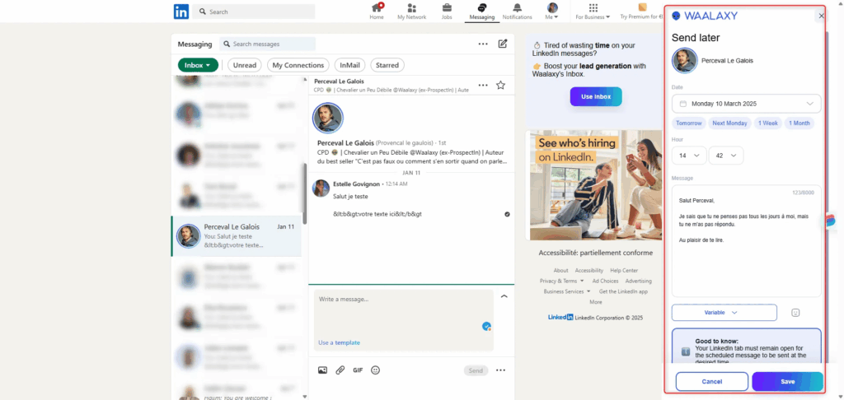Click in the Search messages field

[x=271, y=44]
